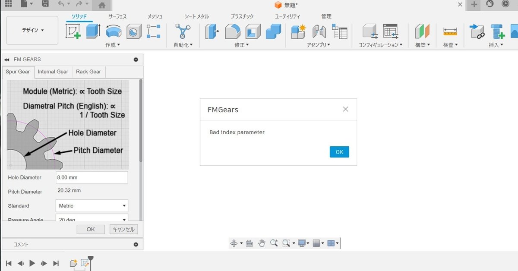Click the Insert Derive link icon
This screenshot has width=518, height=271.
(477, 32)
